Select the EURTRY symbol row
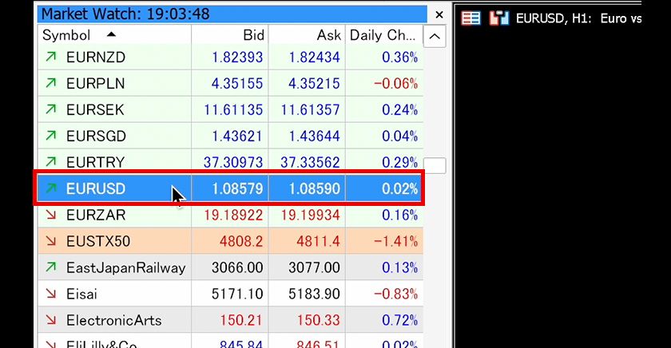The image size is (671, 348). pos(230,162)
